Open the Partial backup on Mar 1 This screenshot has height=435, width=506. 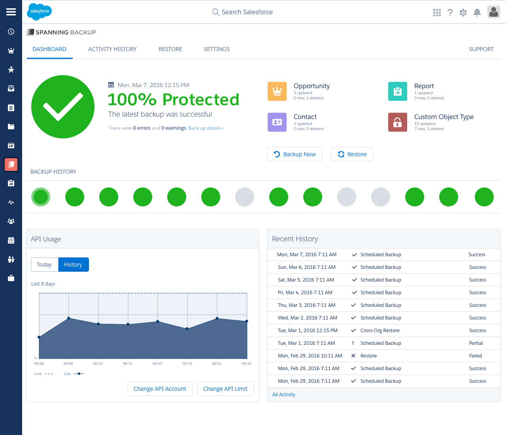pos(384,343)
